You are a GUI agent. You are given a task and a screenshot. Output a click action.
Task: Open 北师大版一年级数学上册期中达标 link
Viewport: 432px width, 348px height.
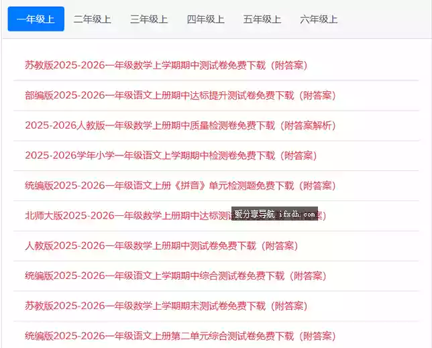click(176, 216)
